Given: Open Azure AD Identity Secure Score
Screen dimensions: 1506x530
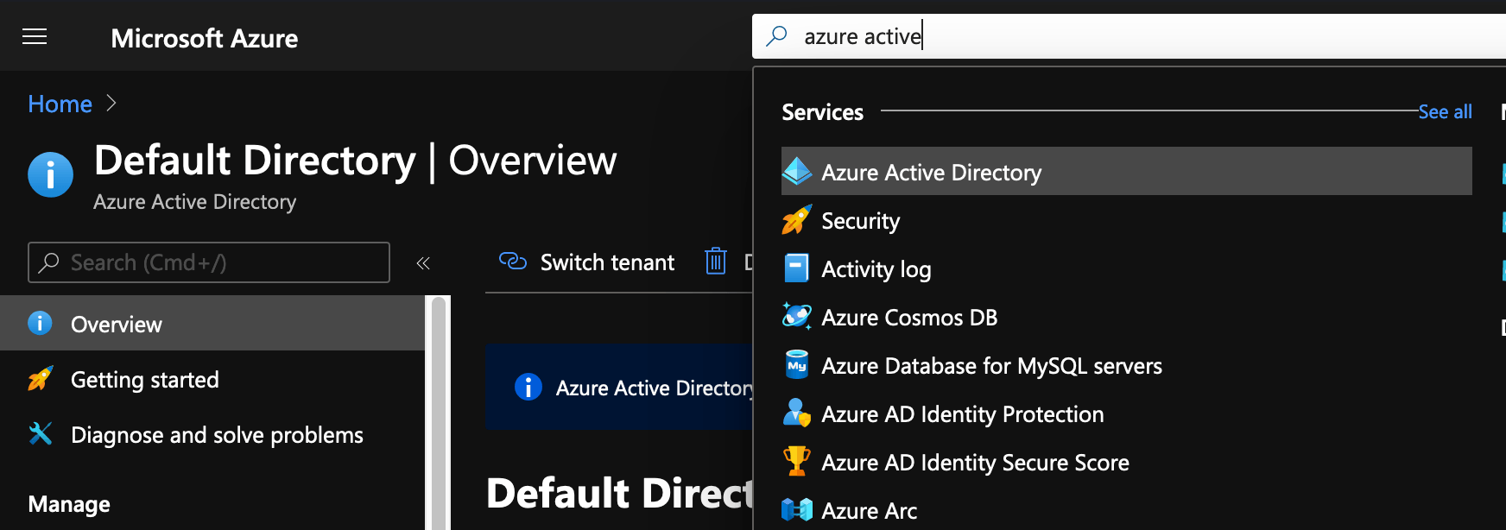Looking at the screenshot, I should (1126, 462).
